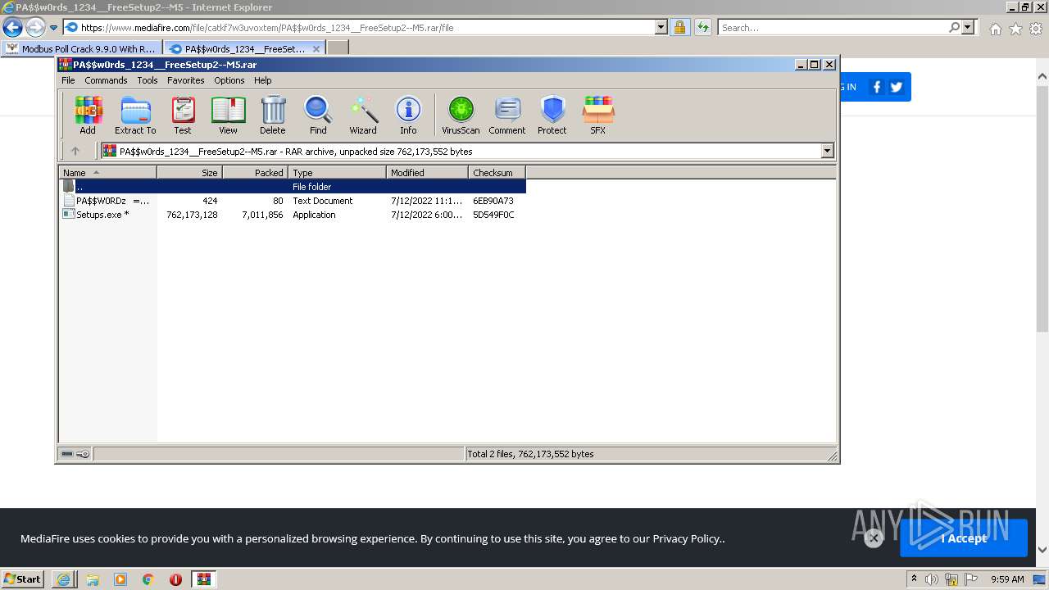Switch to Modbus Poll Crack tab
This screenshot has height=590, width=1049.
pyautogui.click(x=81, y=49)
